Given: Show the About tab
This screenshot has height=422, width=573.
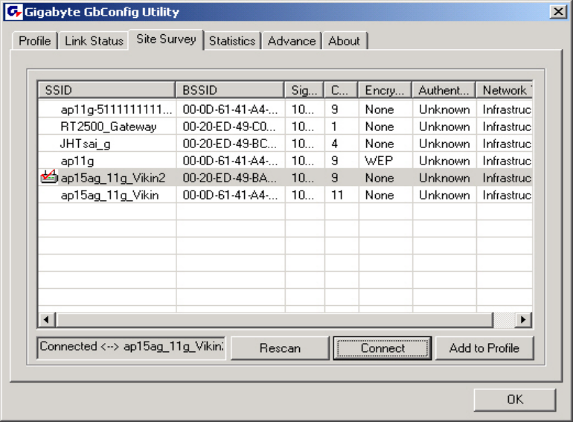Looking at the screenshot, I should click(344, 41).
